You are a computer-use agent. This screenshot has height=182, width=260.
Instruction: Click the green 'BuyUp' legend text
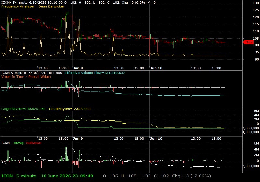point(19,143)
